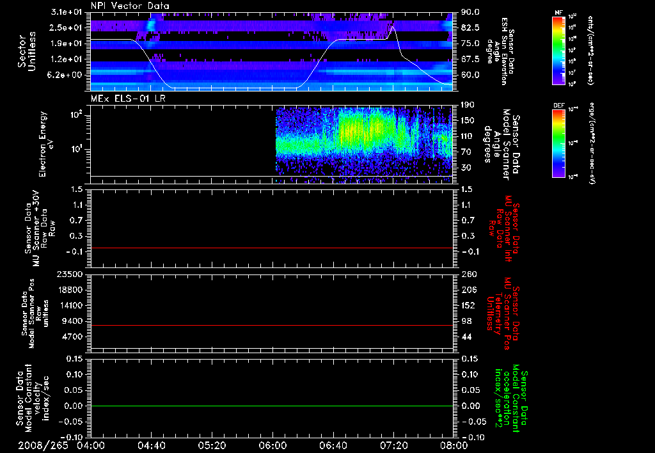
Task: Click the "98" telemetry tick label
Action: pos(466,321)
